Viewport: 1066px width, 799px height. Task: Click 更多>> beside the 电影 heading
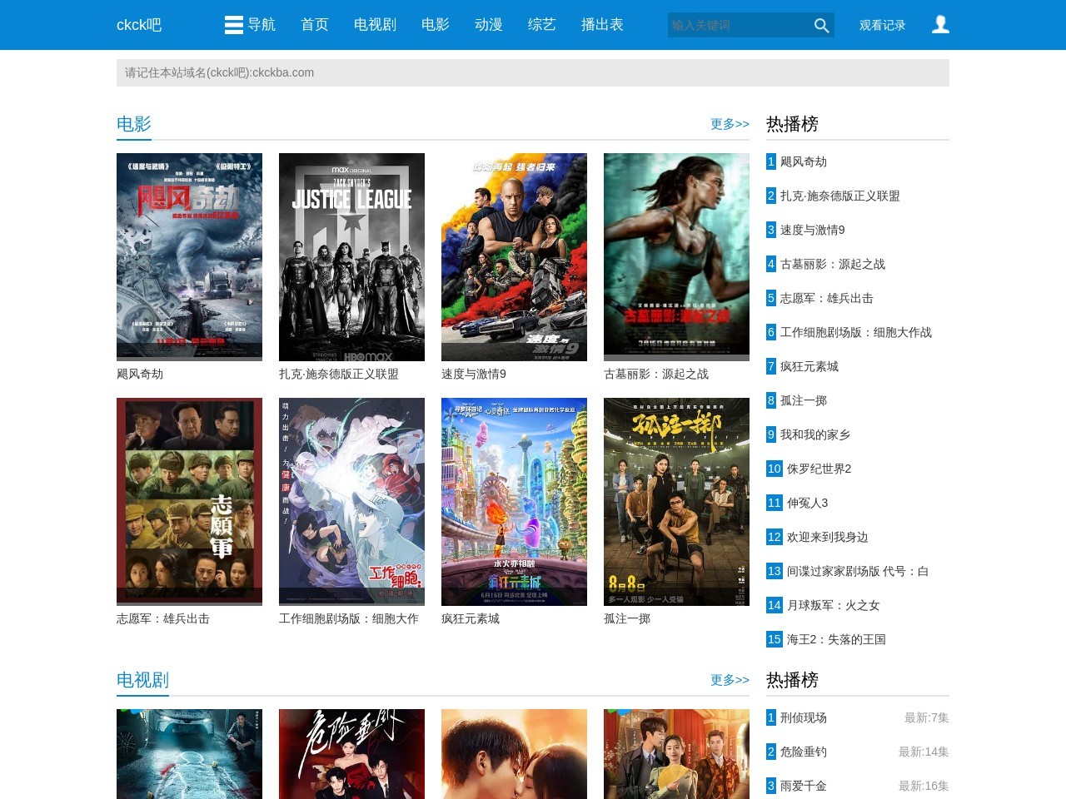(730, 124)
